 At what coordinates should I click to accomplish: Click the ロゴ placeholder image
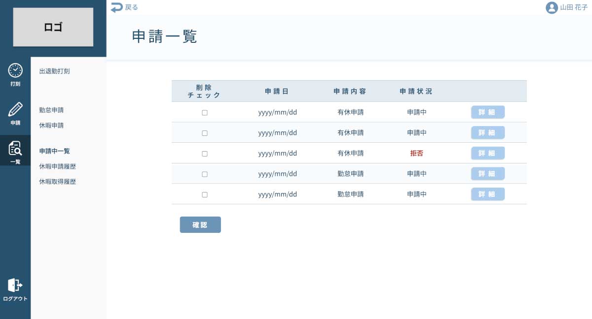click(x=53, y=27)
